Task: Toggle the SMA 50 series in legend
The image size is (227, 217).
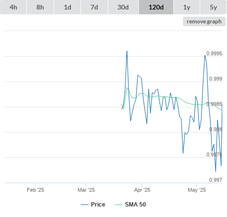Action: 130,205
